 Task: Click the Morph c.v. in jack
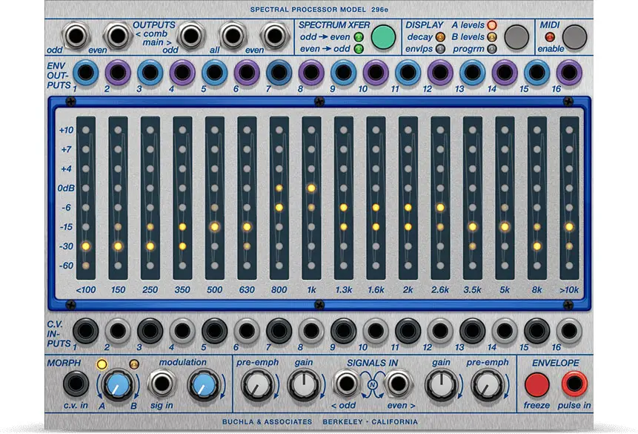tap(76, 384)
